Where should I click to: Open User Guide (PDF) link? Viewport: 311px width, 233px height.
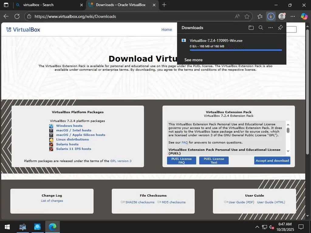pyautogui.click(x=241, y=202)
